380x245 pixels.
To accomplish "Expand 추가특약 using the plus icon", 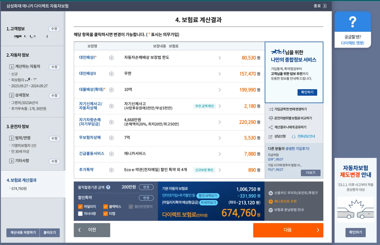I will (x=111, y=170).
